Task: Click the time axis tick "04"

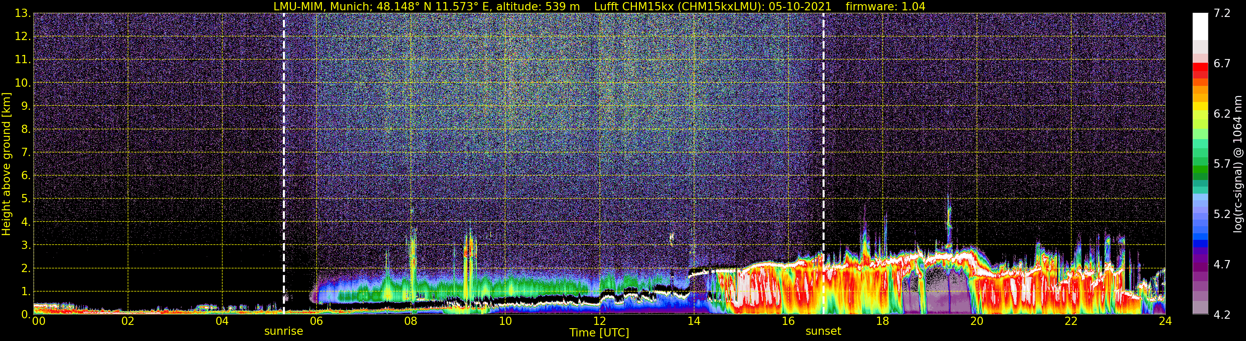Action: pos(222,321)
